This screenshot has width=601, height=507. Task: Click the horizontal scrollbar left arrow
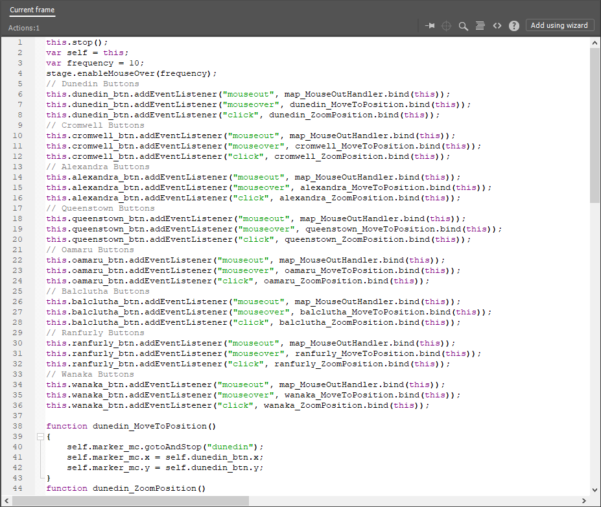pos(6,501)
